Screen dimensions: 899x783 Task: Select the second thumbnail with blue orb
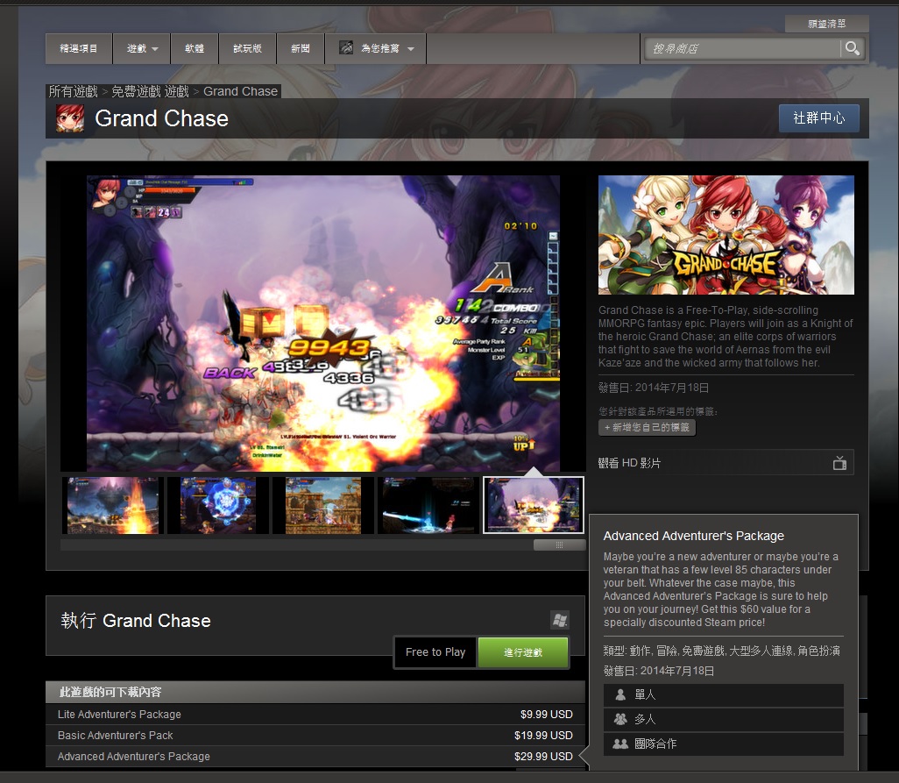[218, 505]
